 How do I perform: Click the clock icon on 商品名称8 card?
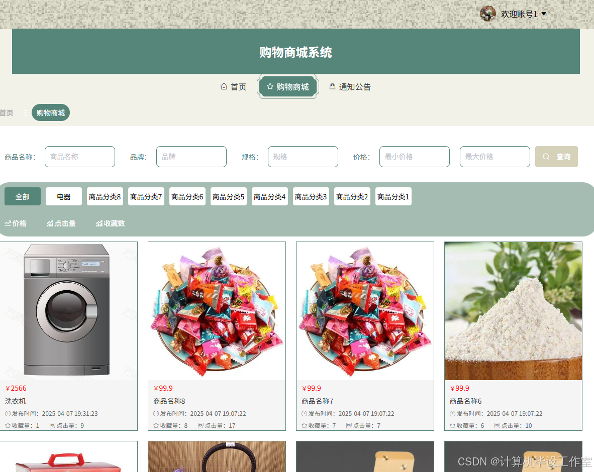(156, 414)
